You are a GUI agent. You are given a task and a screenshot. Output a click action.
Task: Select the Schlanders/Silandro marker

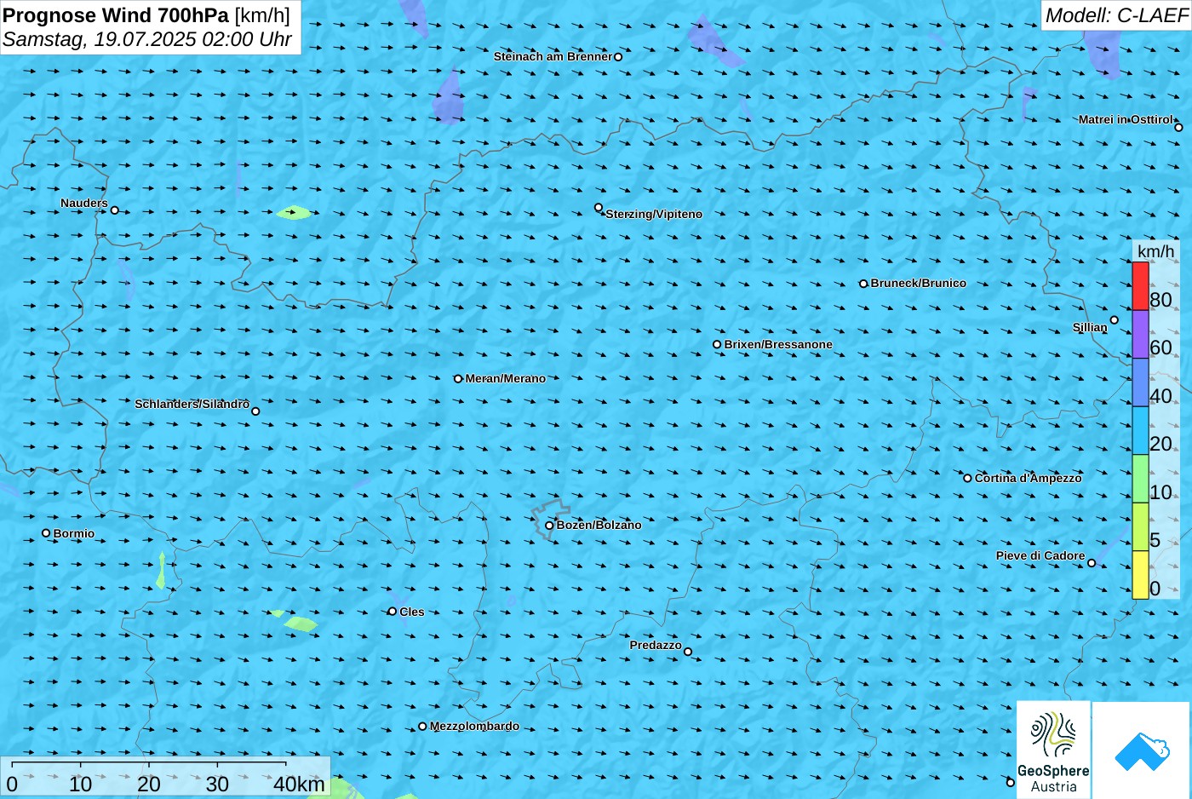click(255, 411)
